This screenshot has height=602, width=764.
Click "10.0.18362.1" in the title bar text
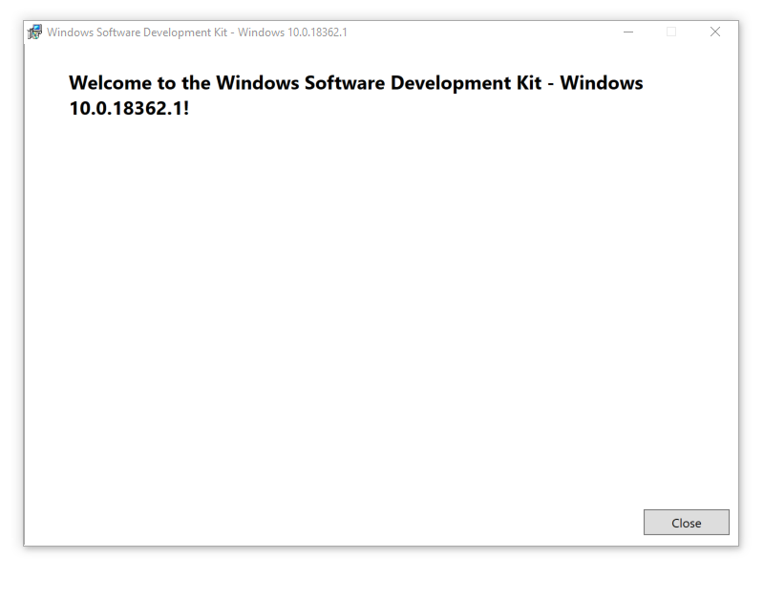(317, 32)
